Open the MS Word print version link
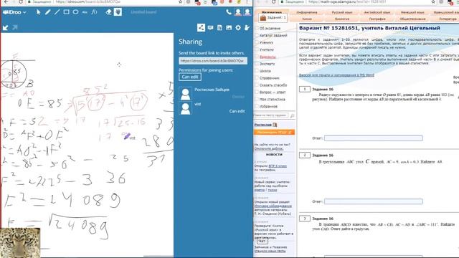459x258 pixels. [336, 75]
